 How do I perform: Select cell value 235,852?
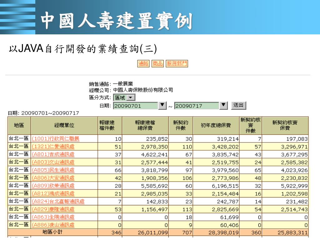click(157, 139)
